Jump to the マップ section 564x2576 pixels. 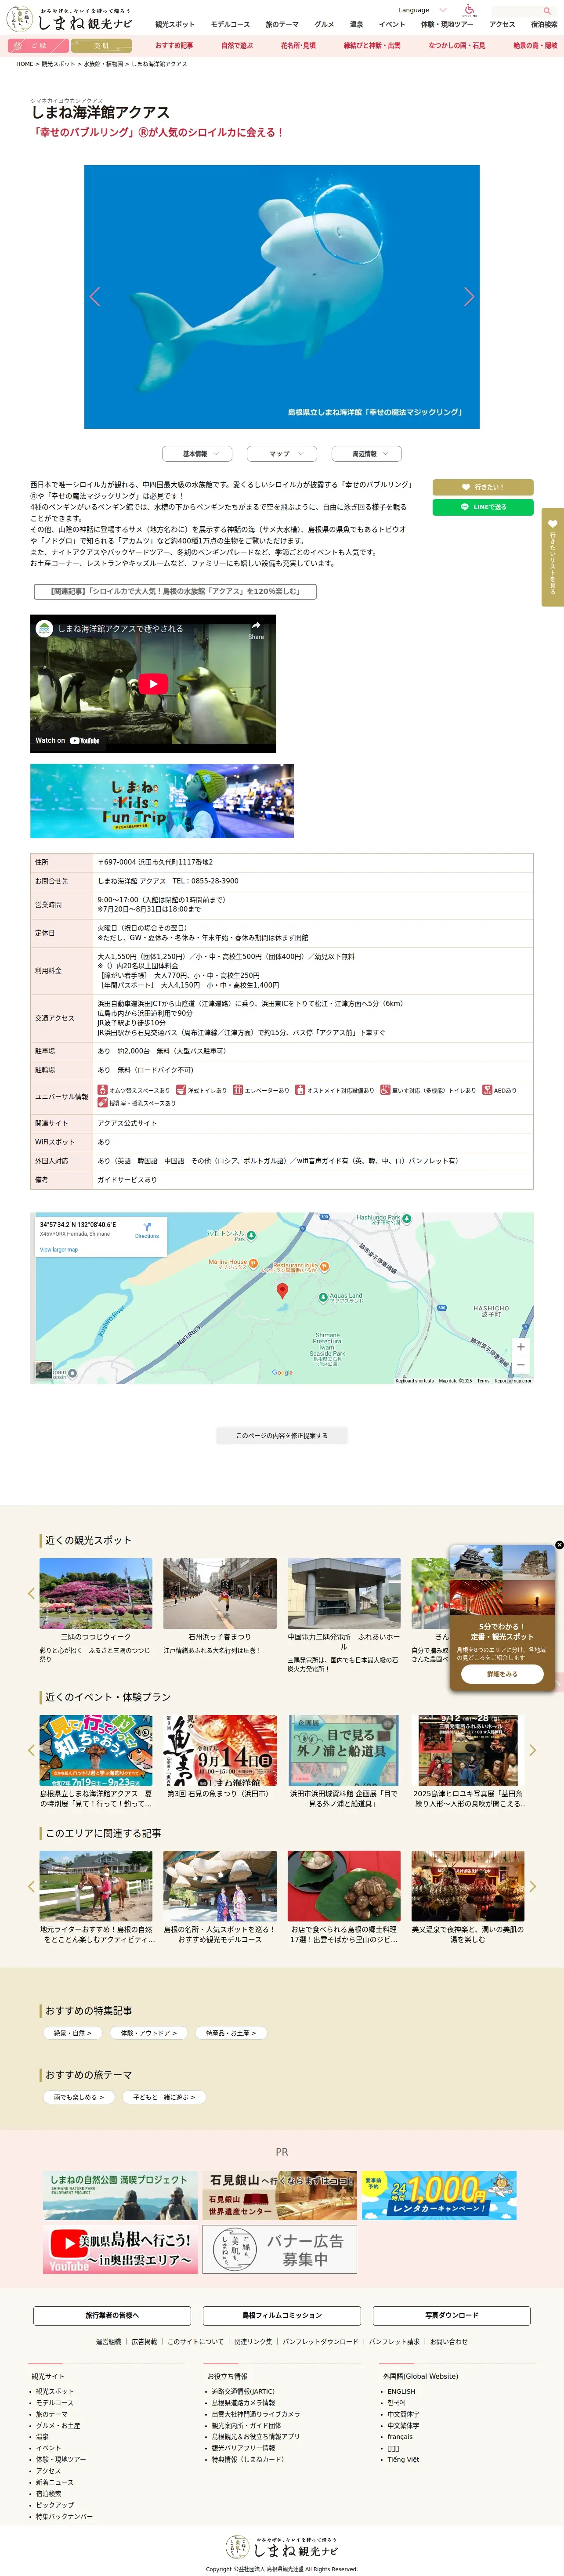tap(282, 454)
